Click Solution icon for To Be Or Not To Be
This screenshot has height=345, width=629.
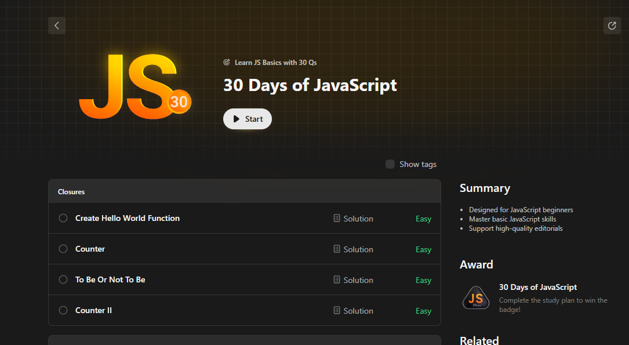[x=337, y=280]
